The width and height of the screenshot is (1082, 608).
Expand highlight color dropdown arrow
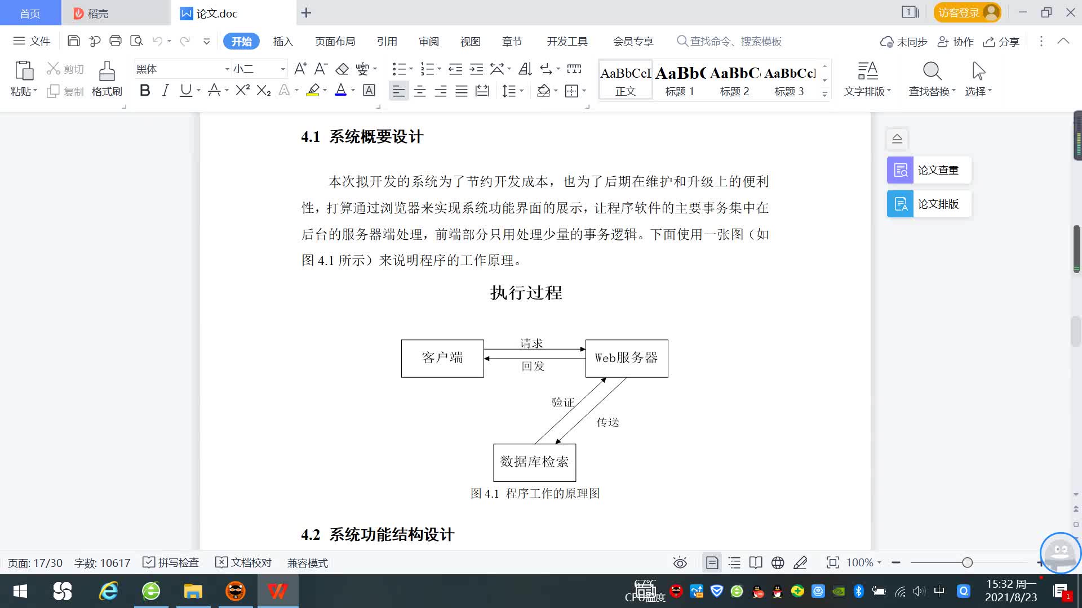pyautogui.click(x=325, y=90)
